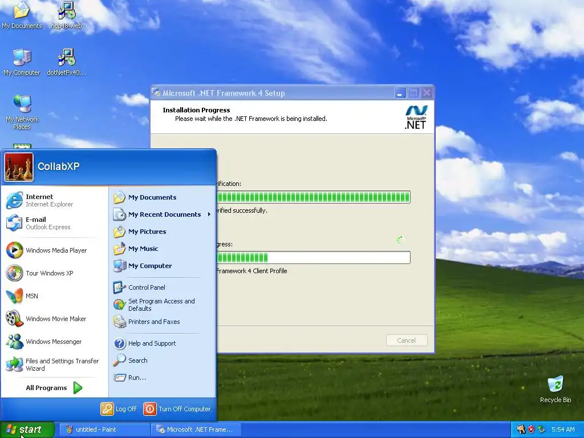The height and width of the screenshot is (438, 584).
Task: Open the Run... dialog
Action: pyautogui.click(x=162, y=378)
